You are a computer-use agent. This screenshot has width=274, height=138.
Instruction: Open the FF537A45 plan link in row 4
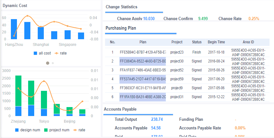143,79
